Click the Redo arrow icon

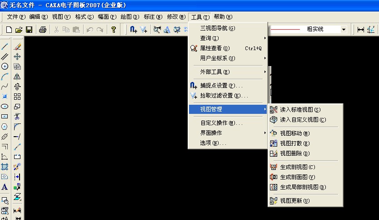100,30
